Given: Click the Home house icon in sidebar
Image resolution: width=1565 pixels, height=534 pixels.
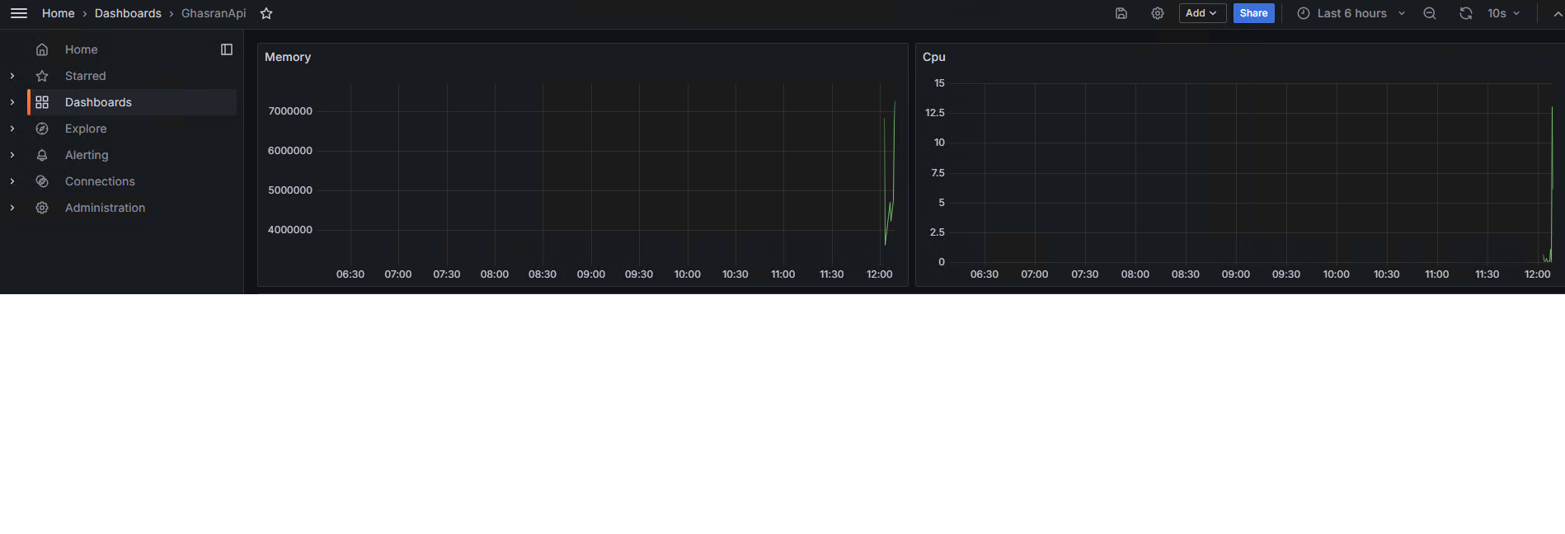Looking at the screenshot, I should click(x=42, y=49).
